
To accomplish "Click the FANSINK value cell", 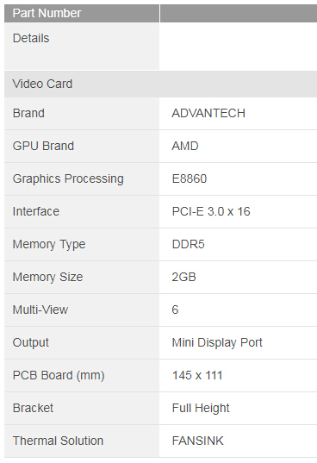I will [x=238, y=441].
